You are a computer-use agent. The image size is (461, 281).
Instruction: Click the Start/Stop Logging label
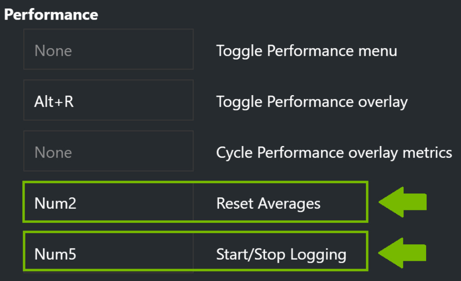coord(281,254)
